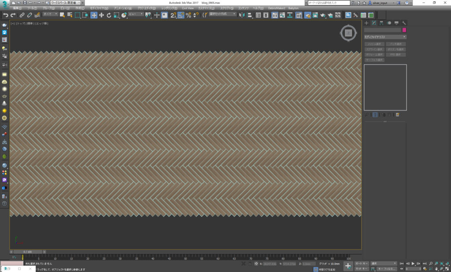Open the Babylon menu

(x=293, y=8)
